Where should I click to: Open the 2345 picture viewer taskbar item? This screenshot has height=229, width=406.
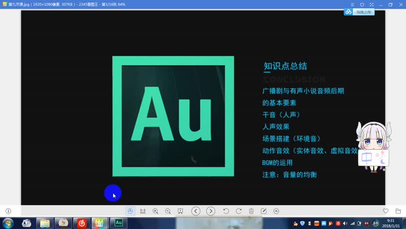pyautogui.click(x=100, y=223)
